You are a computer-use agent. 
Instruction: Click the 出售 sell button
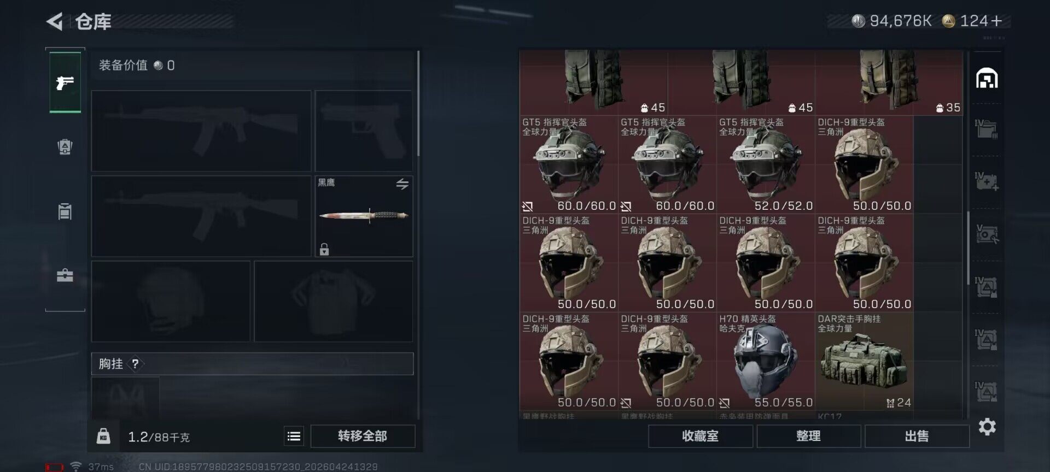(x=917, y=436)
